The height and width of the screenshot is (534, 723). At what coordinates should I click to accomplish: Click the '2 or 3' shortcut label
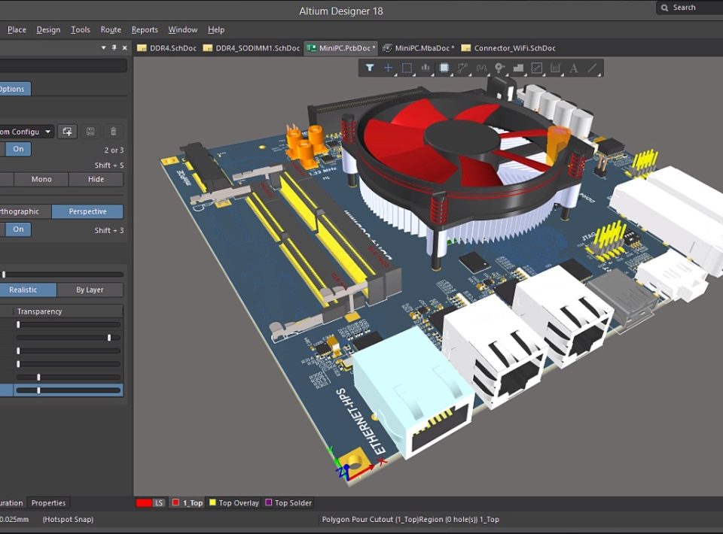(x=114, y=150)
